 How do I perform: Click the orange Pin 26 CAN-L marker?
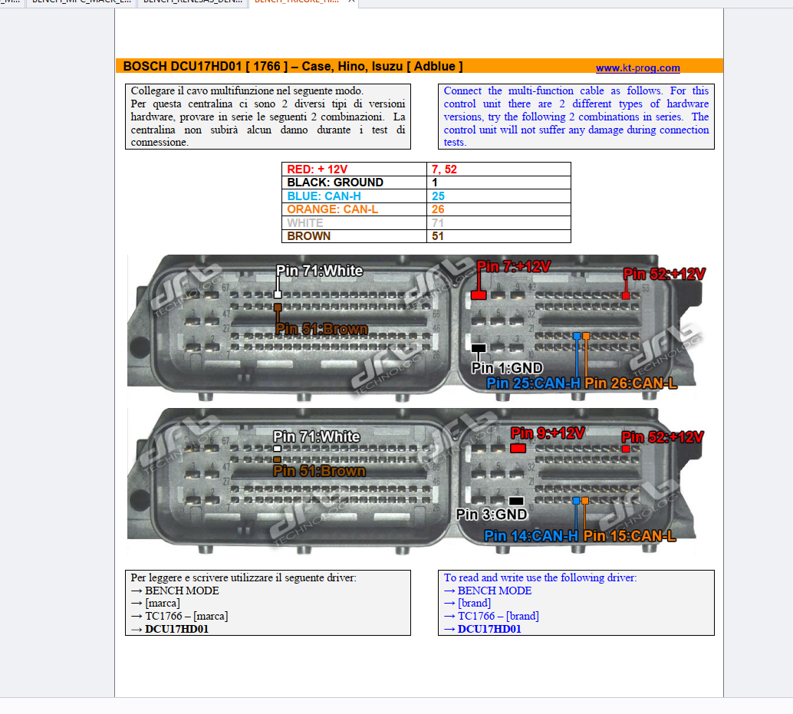(x=587, y=336)
